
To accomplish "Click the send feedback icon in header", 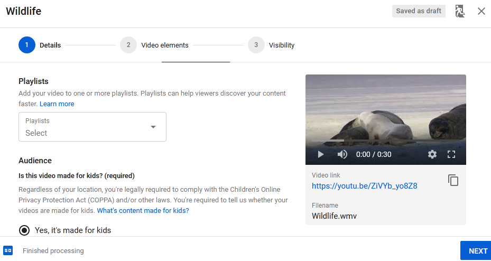I will click(460, 11).
